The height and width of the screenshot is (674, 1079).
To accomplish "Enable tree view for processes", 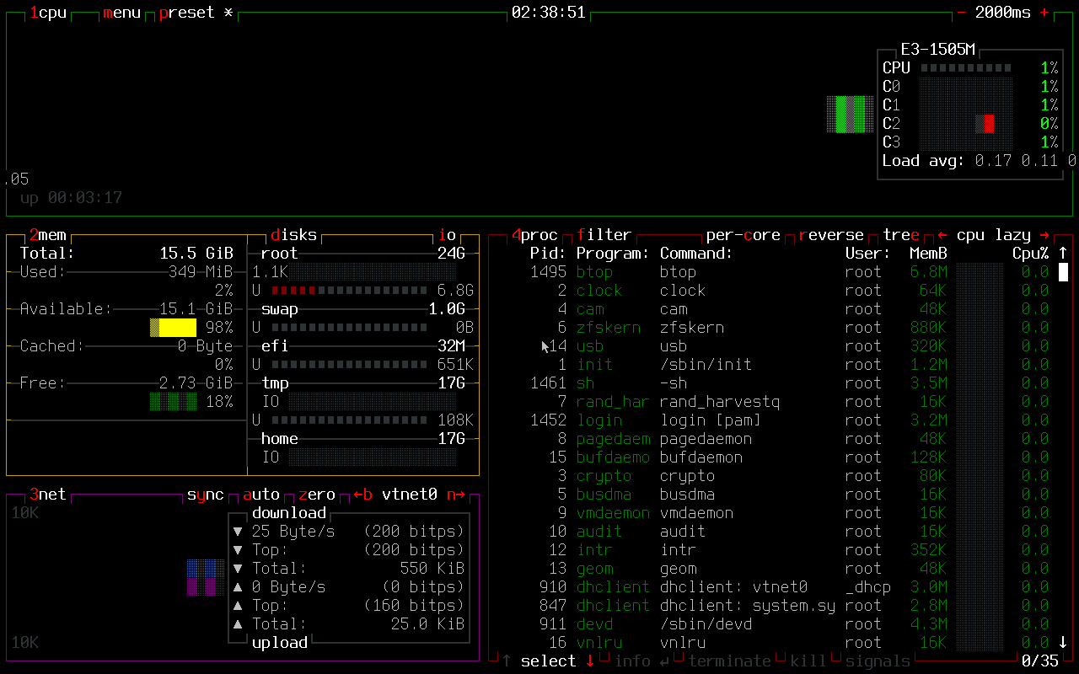I will [x=901, y=235].
